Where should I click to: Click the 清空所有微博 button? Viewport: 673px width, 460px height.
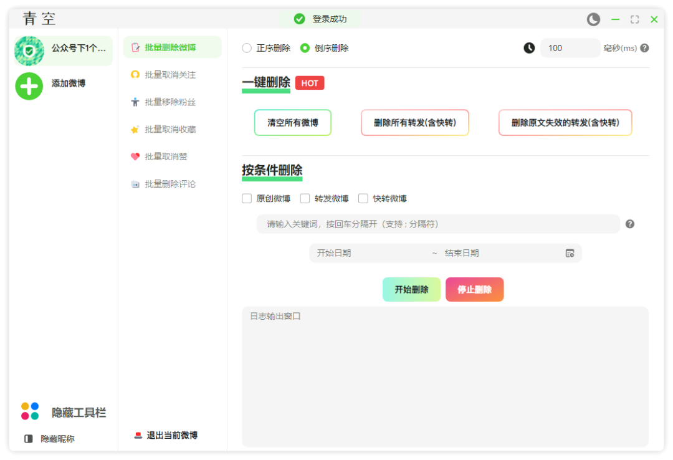click(293, 123)
